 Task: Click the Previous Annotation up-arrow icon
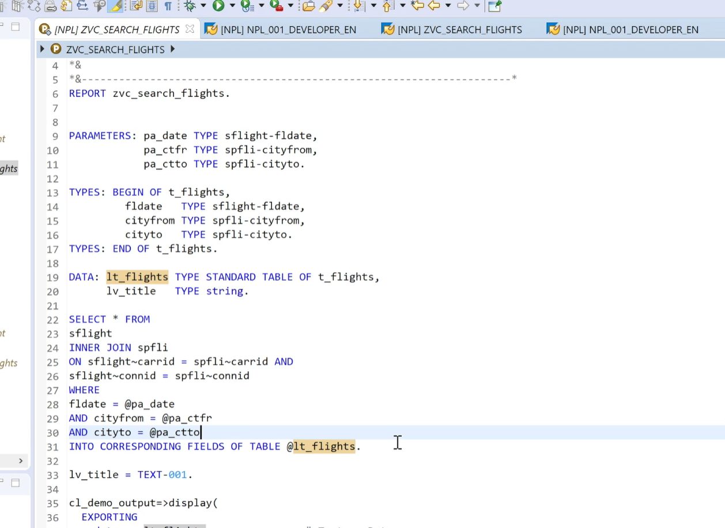388,6
